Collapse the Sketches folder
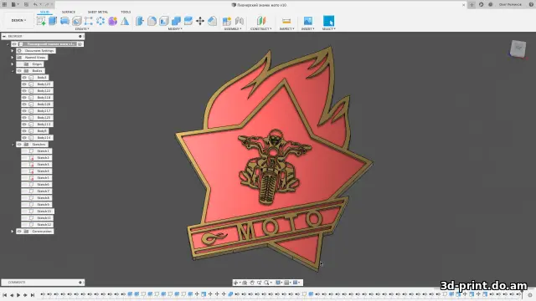 click(13, 145)
